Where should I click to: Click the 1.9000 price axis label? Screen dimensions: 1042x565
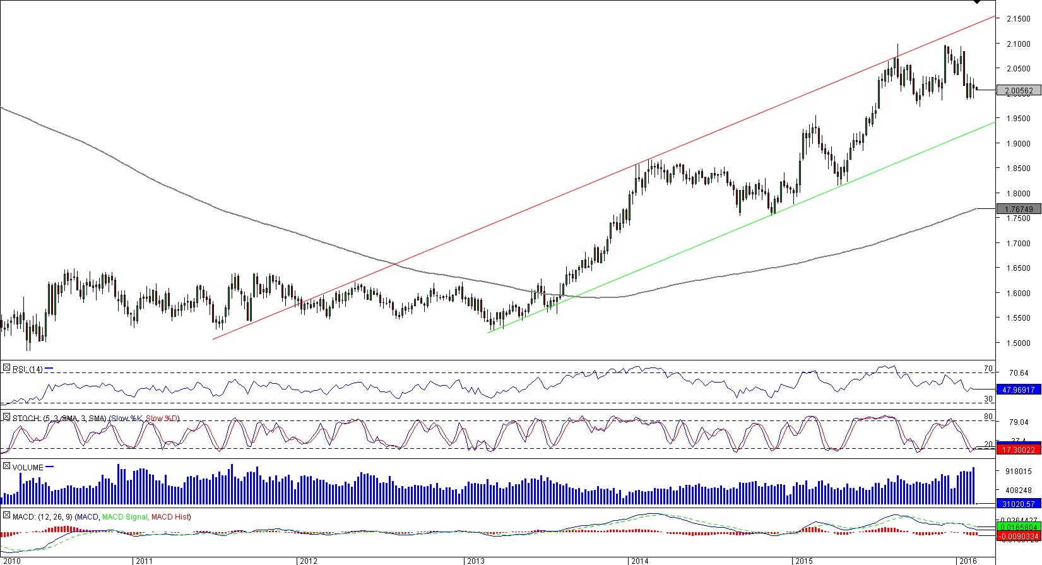1019,143
